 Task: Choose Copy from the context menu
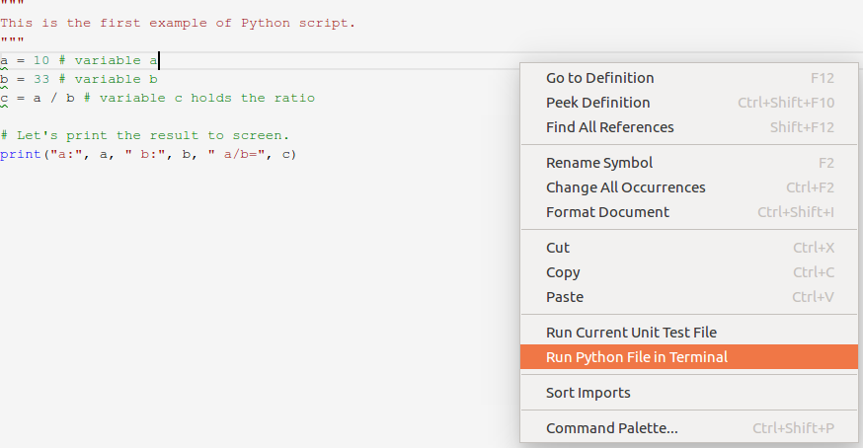563,272
